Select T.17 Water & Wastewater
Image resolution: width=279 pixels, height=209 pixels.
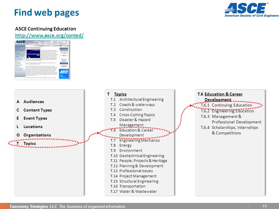(134, 191)
